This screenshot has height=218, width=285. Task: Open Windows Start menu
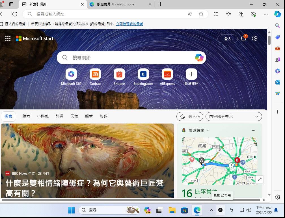point(71,210)
